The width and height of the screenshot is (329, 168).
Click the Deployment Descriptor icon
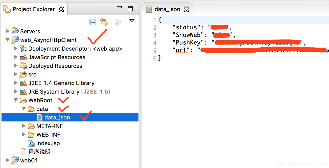coord(23,48)
